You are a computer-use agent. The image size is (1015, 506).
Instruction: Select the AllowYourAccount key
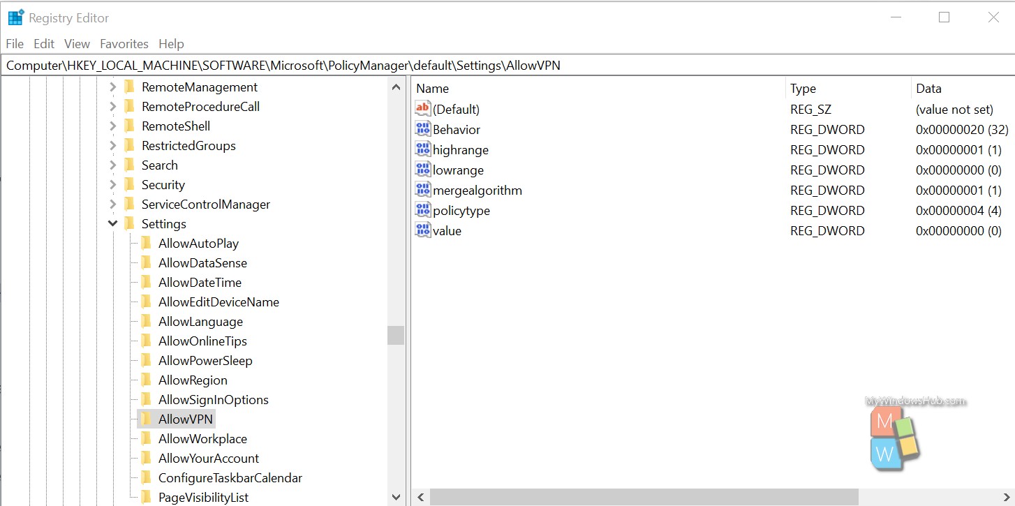pyautogui.click(x=208, y=458)
